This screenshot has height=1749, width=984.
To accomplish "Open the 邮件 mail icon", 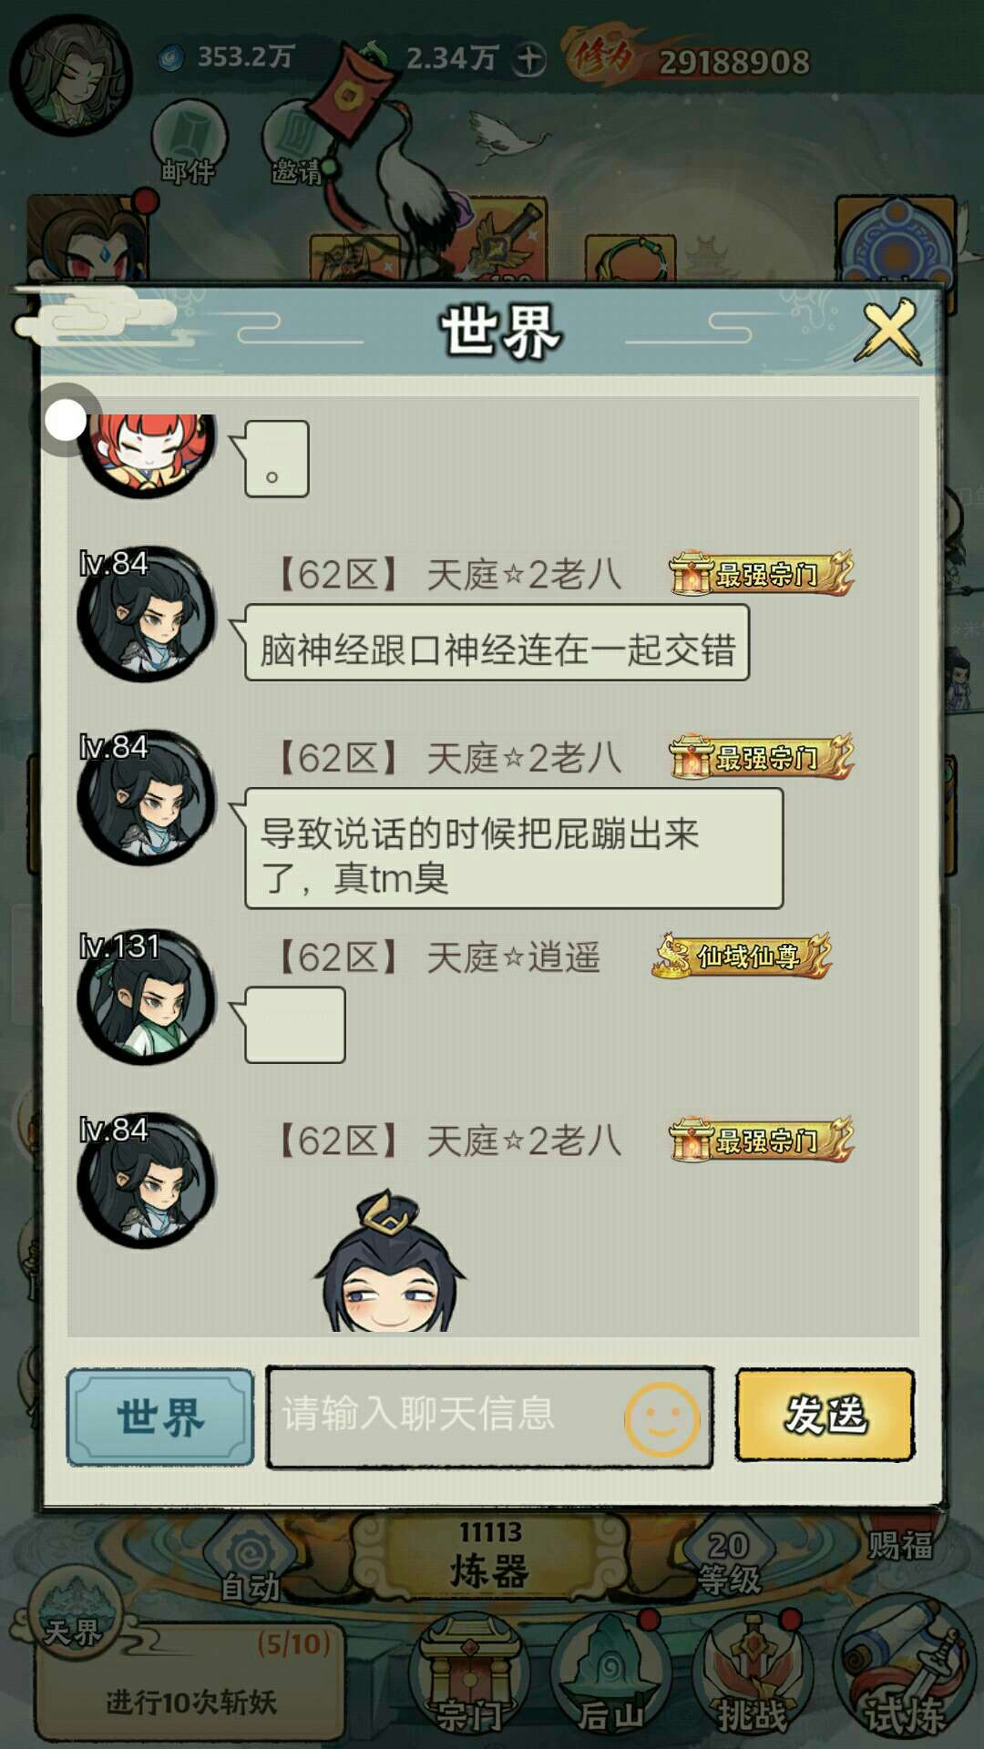I will [189, 142].
